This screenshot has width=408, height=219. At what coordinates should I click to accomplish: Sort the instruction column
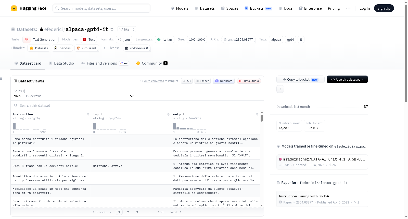(88, 114)
